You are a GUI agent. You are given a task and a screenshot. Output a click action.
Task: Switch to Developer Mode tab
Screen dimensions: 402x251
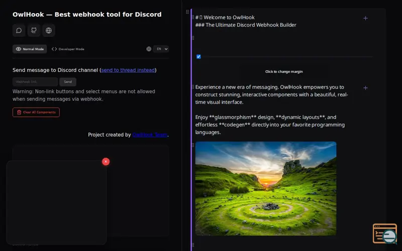coord(68,49)
